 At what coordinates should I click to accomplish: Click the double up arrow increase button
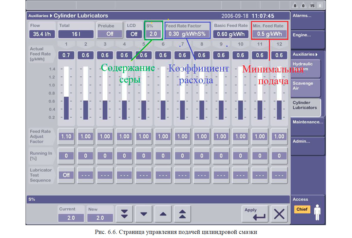point(182,214)
